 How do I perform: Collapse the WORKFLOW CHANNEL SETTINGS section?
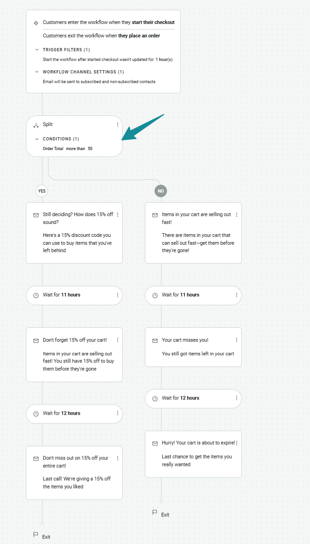click(x=37, y=72)
